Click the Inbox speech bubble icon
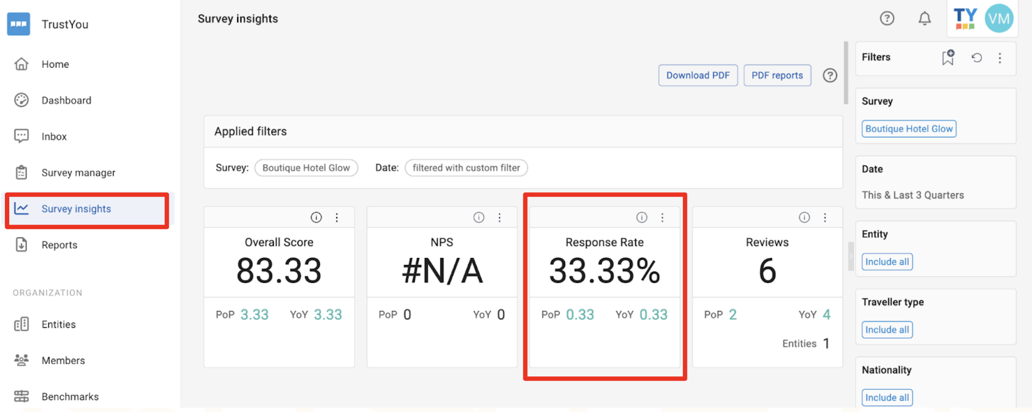This screenshot has width=1032, height=412. [x=21, y=136]
